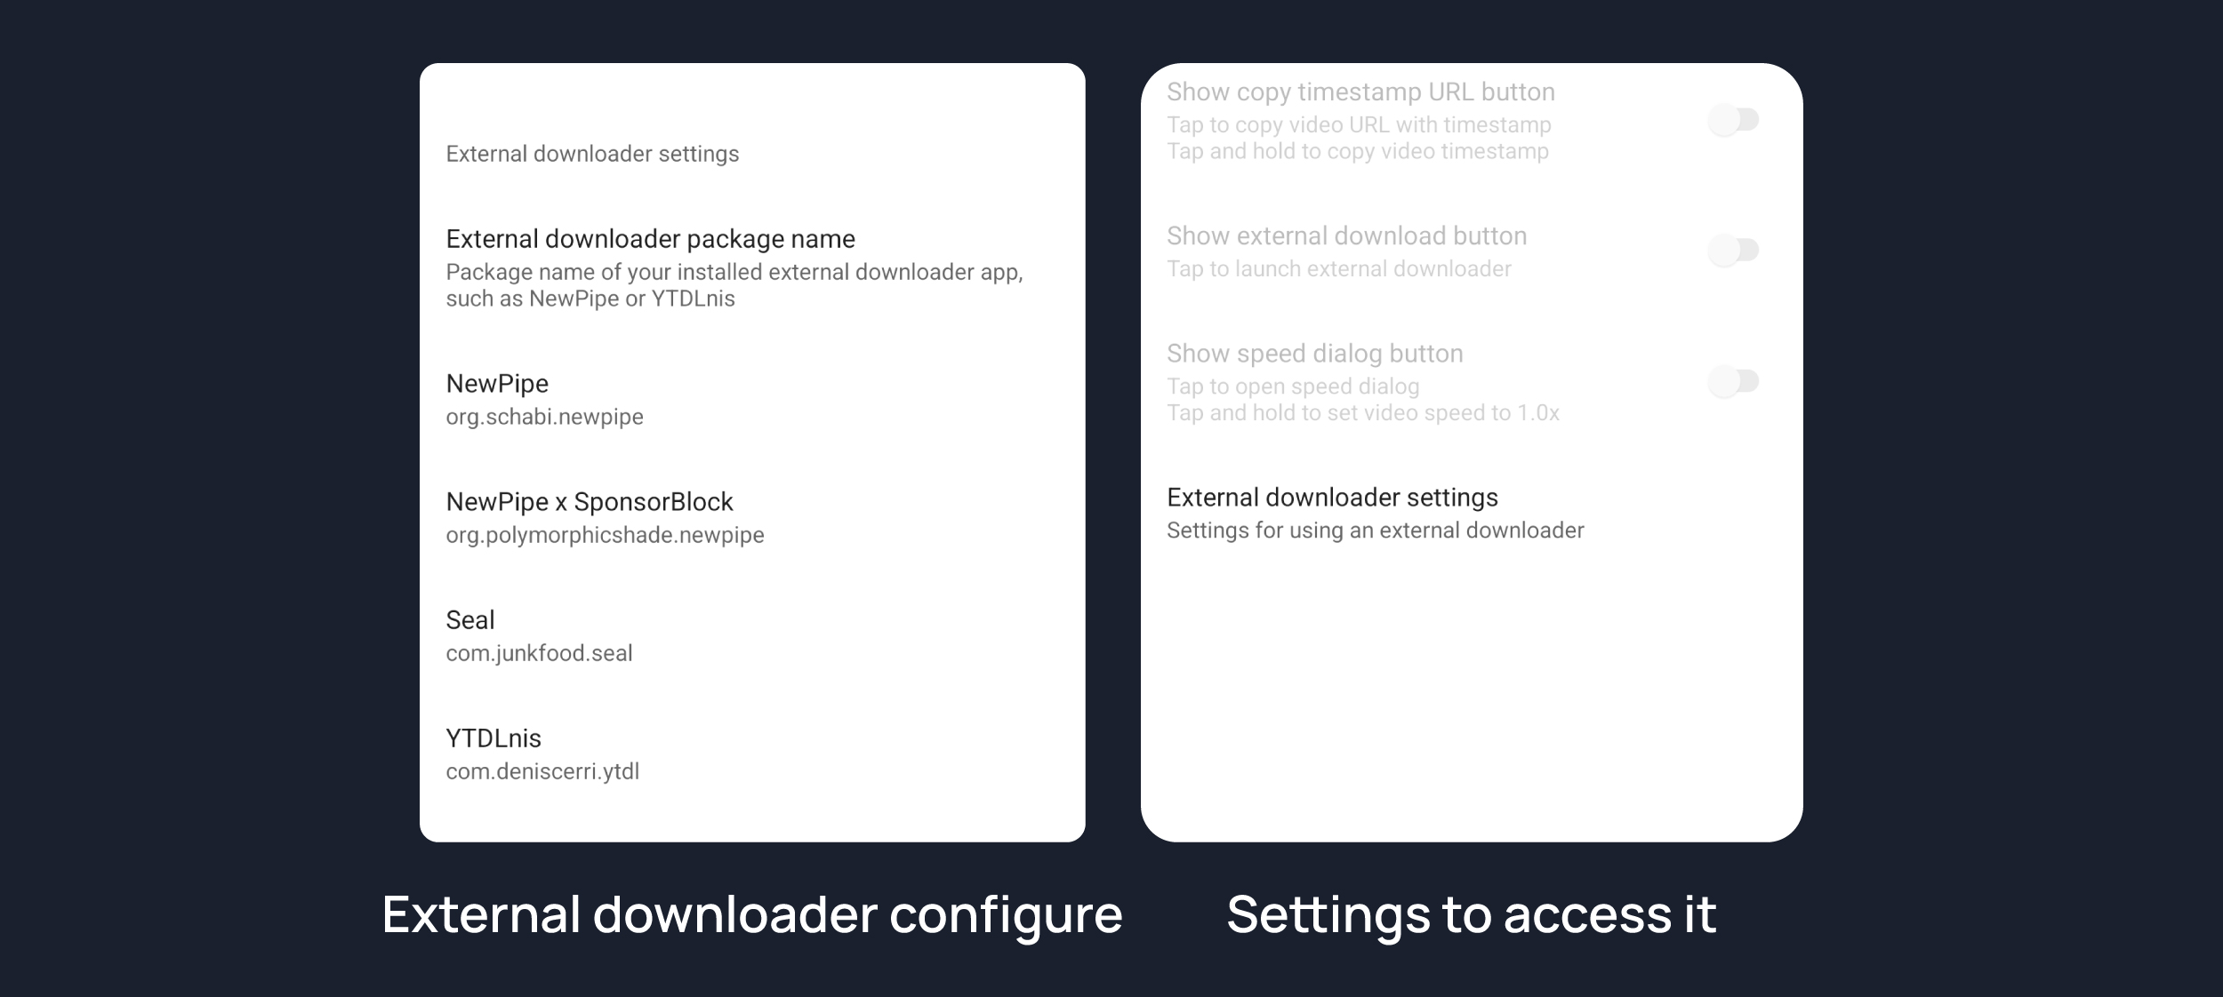
Task: Pick the YTDLnis downloader entry
Action: click(494, 738)
